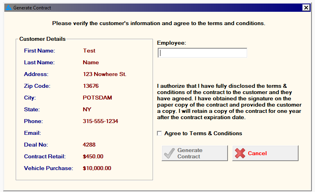Click the State value NY
The height and width of the screenshot is (192, 315).
point(87,109)
